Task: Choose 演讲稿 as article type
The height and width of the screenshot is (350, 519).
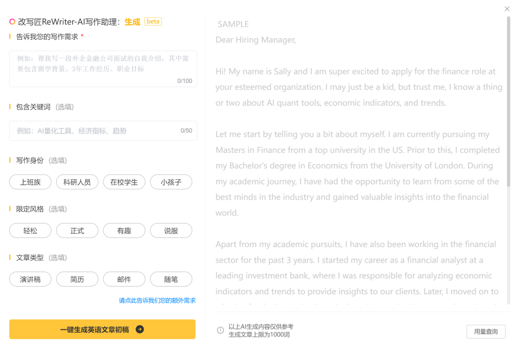Action: pyautogui.click(x=30, y=279)
